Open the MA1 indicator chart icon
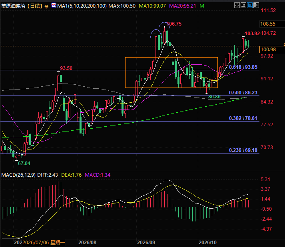This screenshot has width=285, height=247. tap(54, 6)
